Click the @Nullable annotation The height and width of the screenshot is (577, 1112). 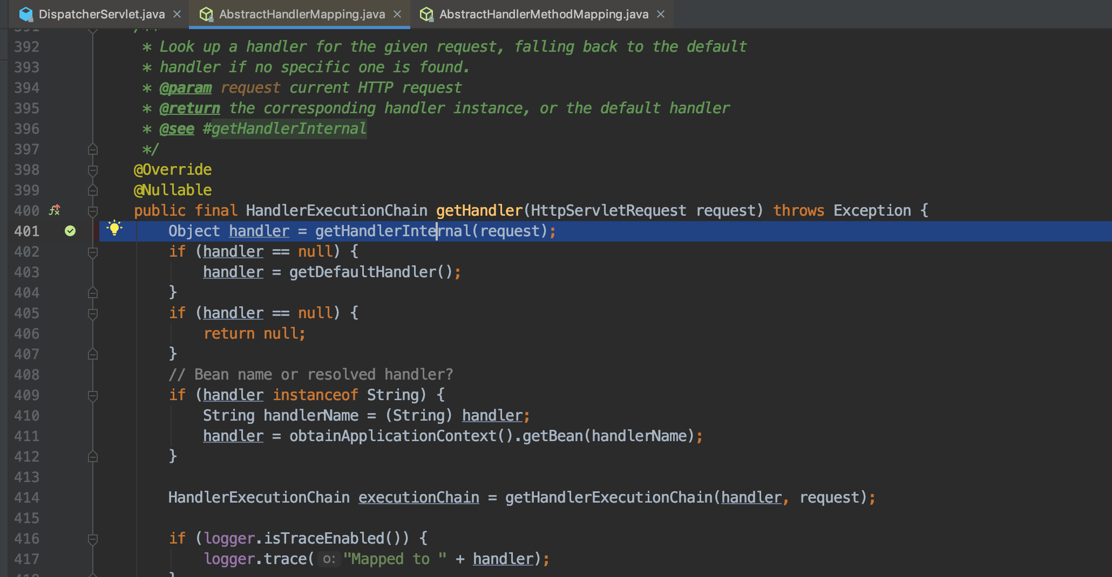point(173,190)
